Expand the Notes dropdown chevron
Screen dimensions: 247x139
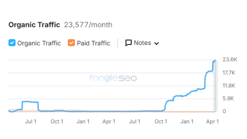(156, 44)
